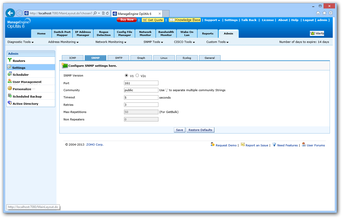Expand Diagnostic Tools dropdown menu

point(21,42)
